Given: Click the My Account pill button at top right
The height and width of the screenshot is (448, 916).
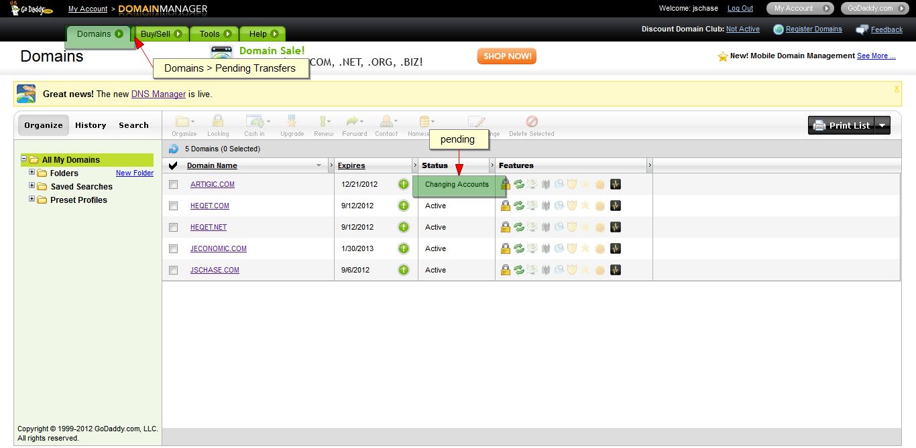Looking at the screenshot, I should click(800, 9).
